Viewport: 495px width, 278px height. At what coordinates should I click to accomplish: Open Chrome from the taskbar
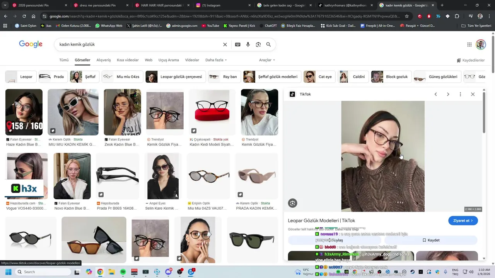(x=100, y=272)
